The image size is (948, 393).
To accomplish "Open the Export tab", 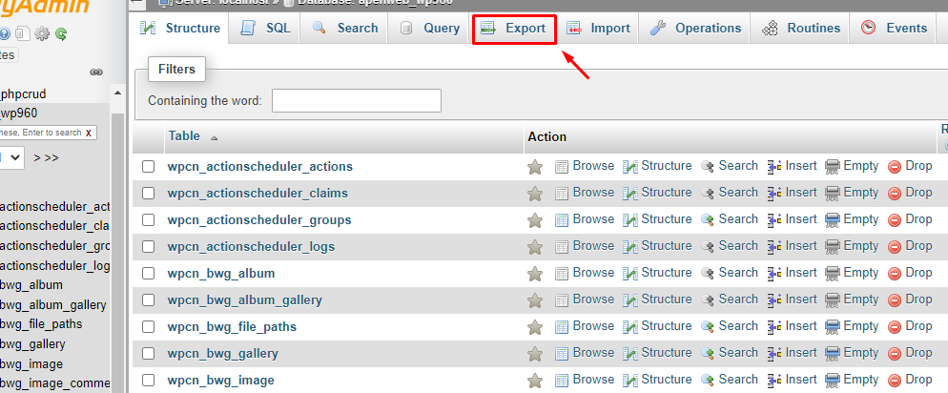I will 514,29.
